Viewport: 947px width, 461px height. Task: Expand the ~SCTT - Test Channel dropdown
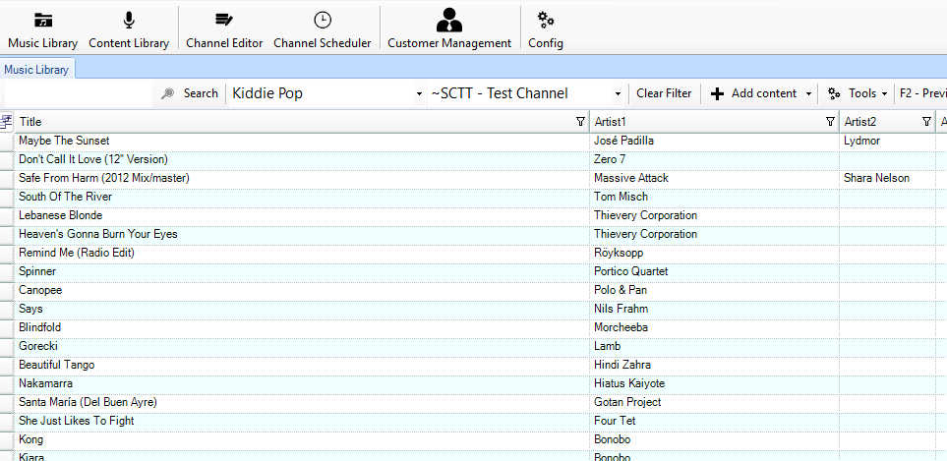coord(618,94)
